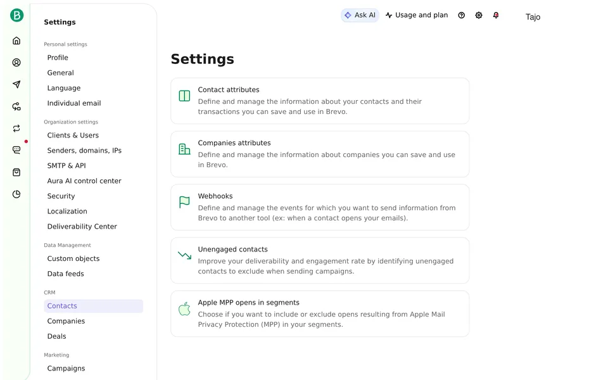Screen dimensions: 608x380
Task: Click the Brevo logo icon
Action: point(16,15)
